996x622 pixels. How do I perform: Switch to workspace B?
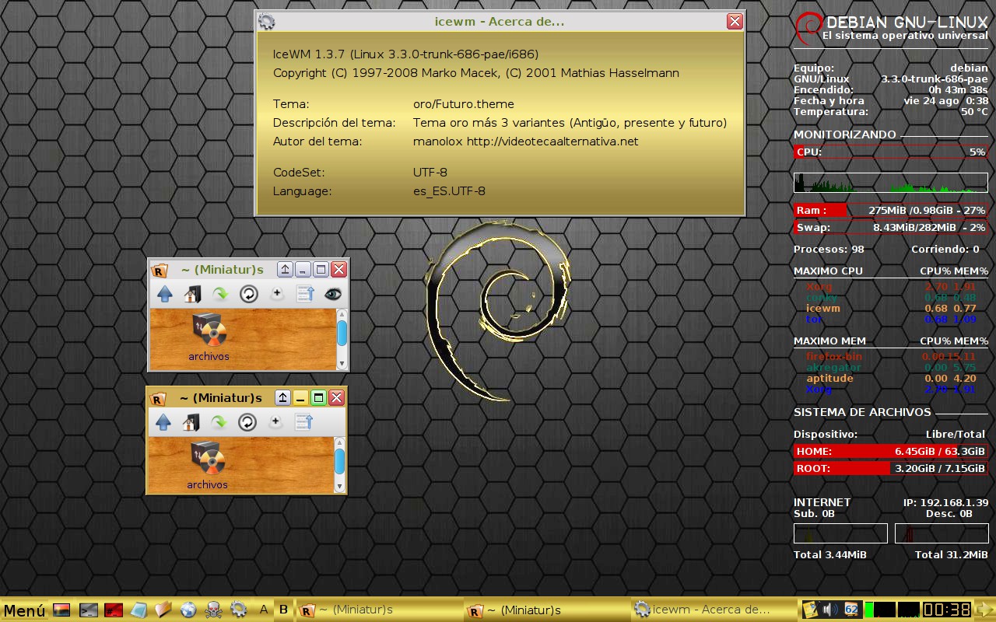284,610
